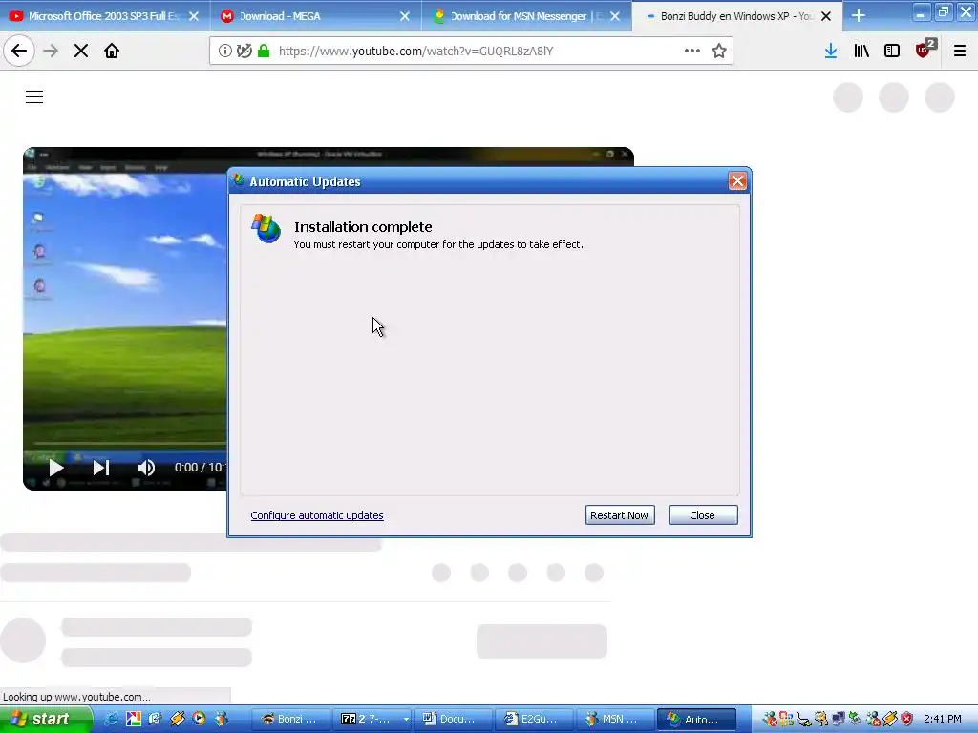Launch Windows Media Player from Quick Launch
This screenshot has height=733, width=978.
(199, 719)
